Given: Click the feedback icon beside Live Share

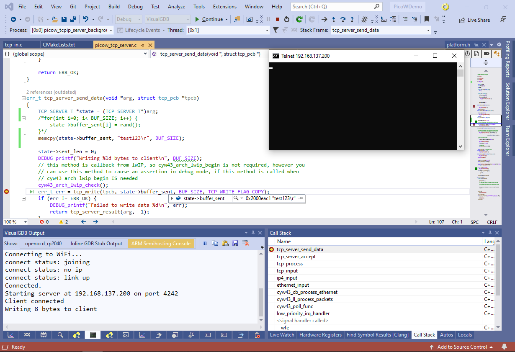Looking at the screenshot, I should [x=503, y=20].
